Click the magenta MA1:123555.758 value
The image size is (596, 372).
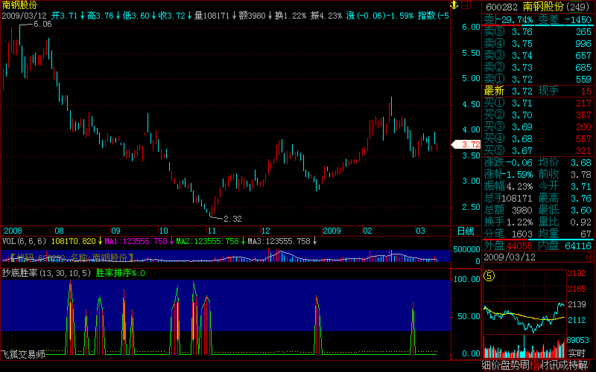click(x=136, y=241)
